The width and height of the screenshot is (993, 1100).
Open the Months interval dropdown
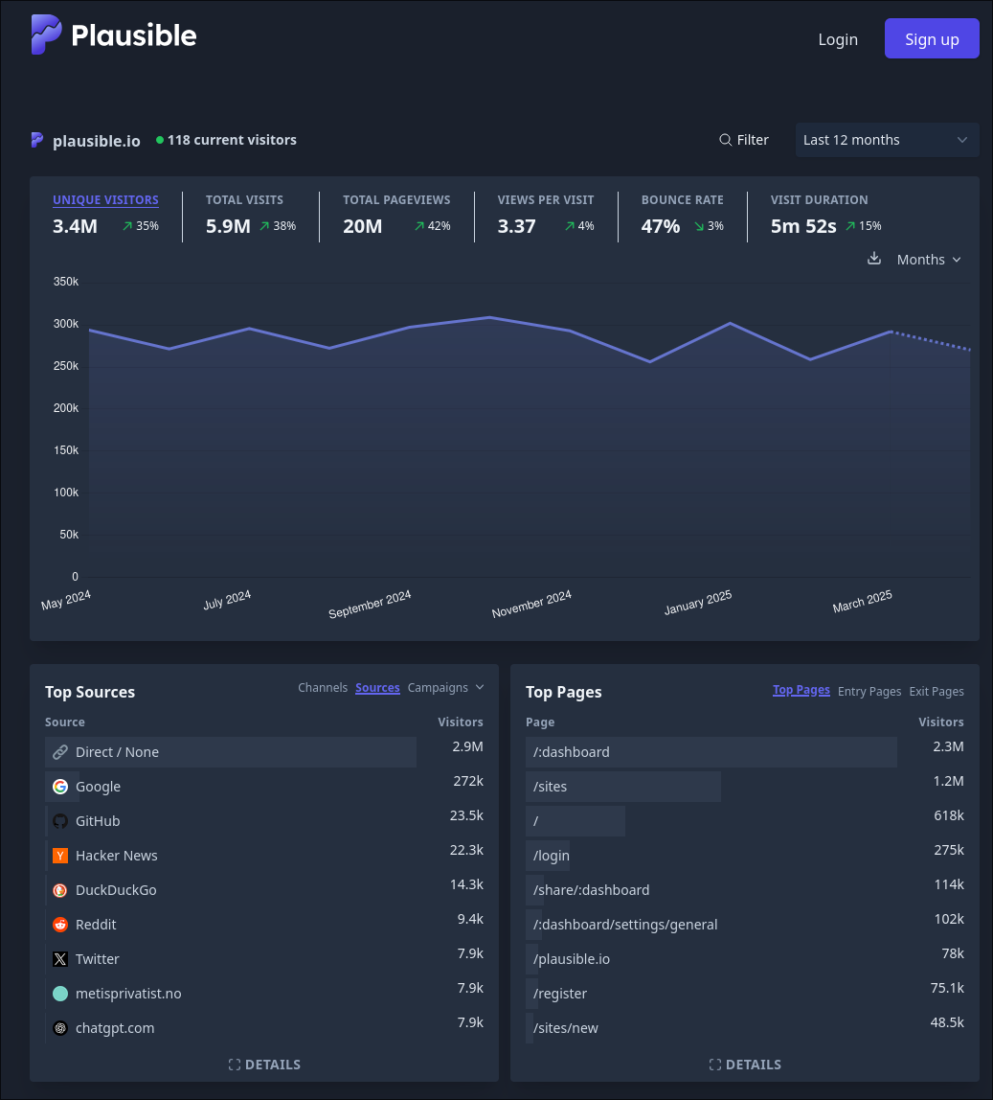tap(929, 260)
